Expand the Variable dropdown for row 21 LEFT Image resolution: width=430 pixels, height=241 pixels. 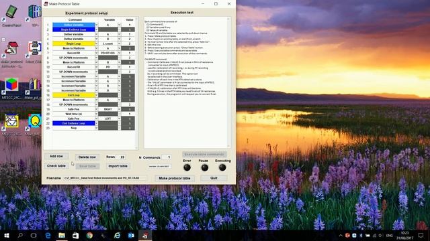point(119,118)
